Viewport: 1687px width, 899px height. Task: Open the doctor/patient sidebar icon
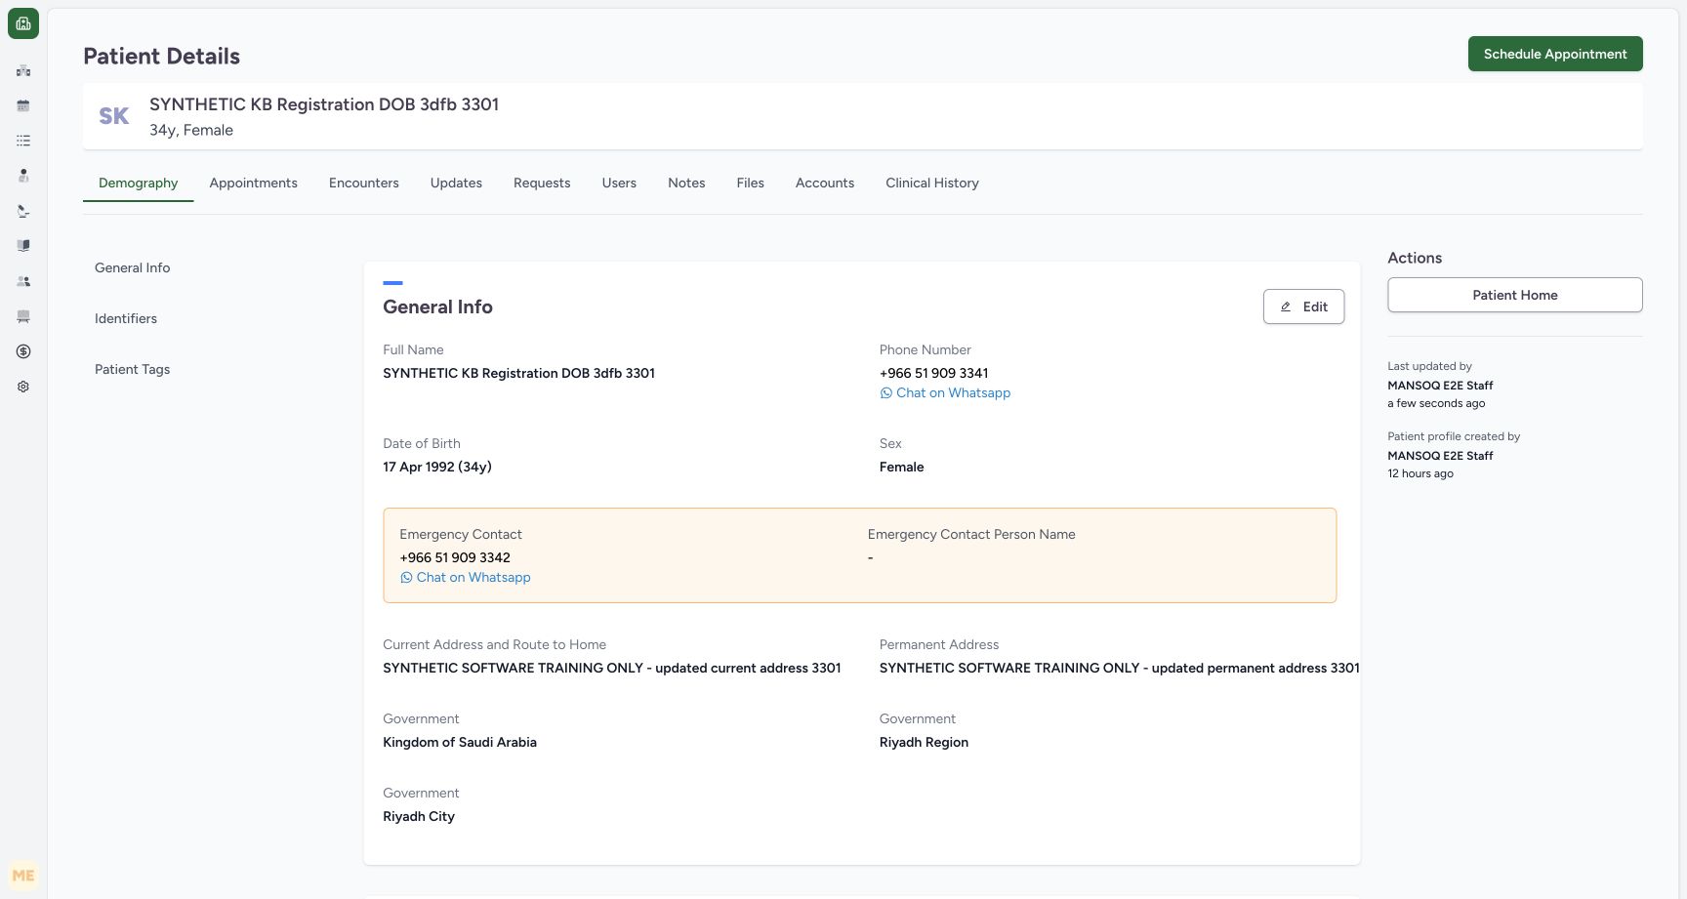[x=23, y=176]
